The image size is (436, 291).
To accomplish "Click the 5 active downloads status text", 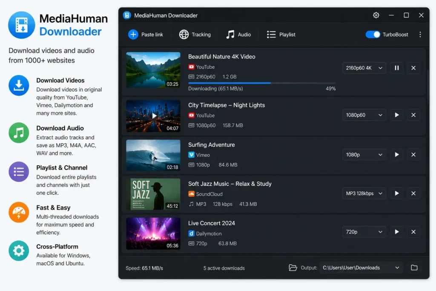I will click(224, 268).
